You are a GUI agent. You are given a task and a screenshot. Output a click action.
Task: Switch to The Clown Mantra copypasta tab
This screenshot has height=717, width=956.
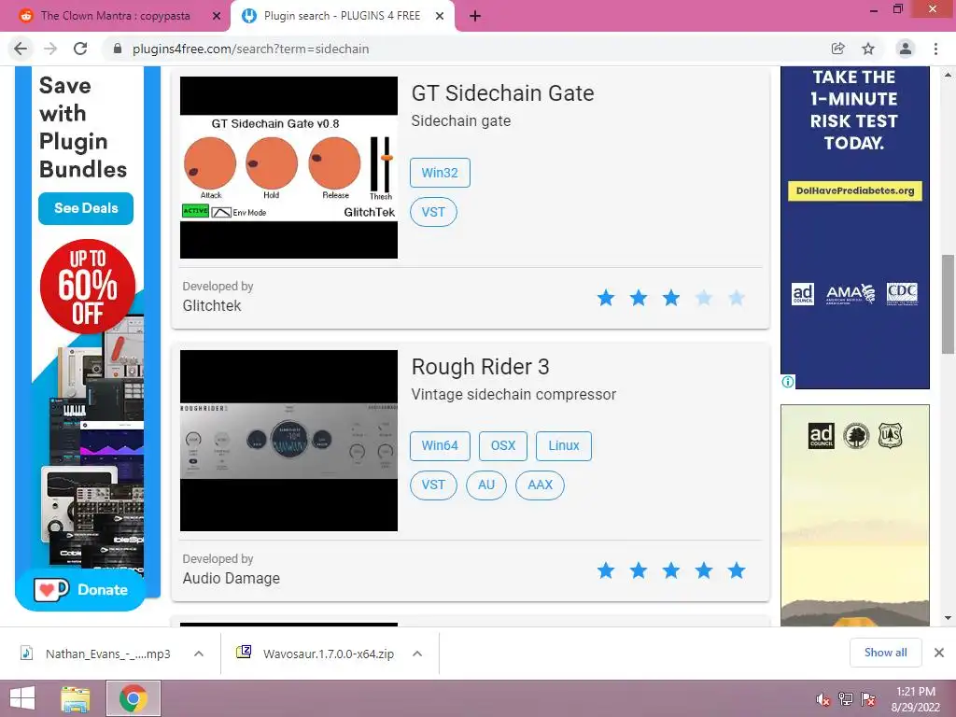pos(116,16)
